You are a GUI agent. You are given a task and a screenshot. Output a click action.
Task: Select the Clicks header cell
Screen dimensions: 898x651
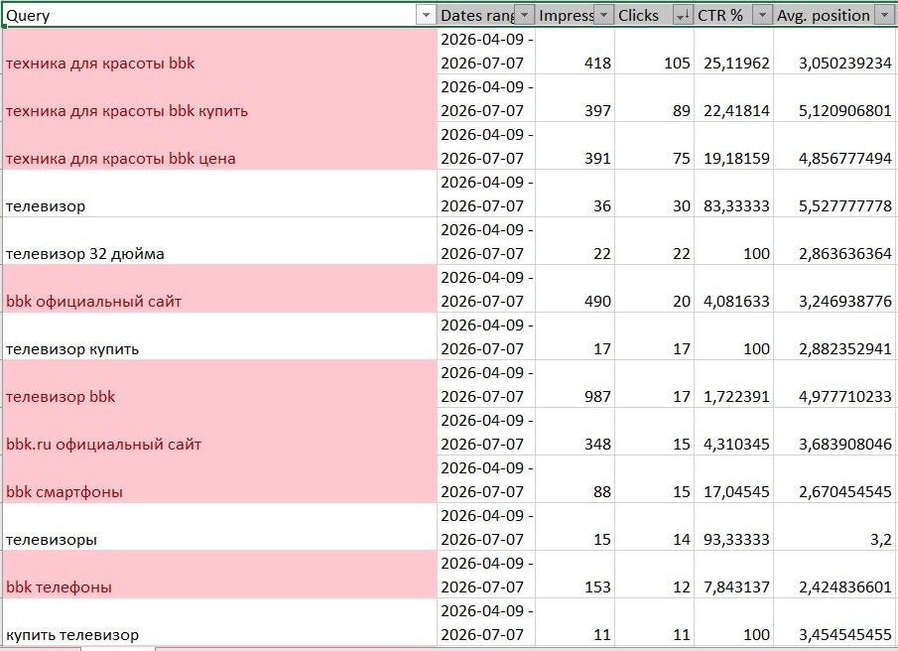[654, 15]
